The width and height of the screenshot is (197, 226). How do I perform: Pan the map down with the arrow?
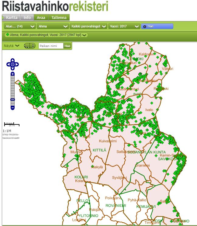pyautogui.click(x=13, y=68)
